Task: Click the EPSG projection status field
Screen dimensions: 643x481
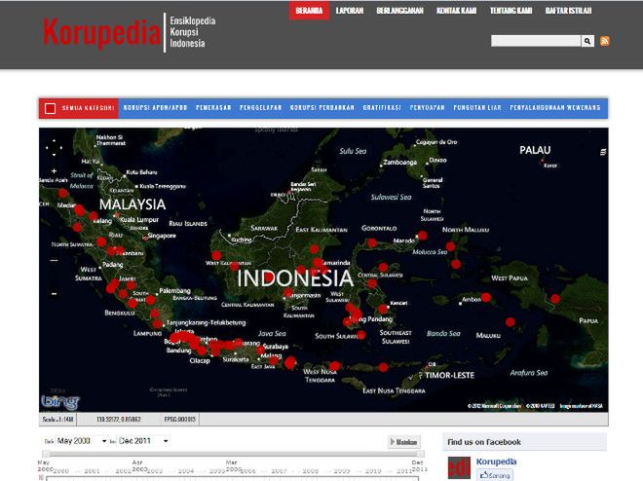Action: (x=180, y=419)
